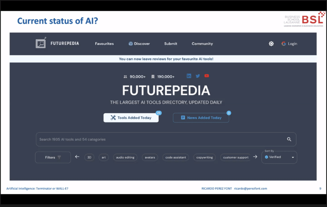Open the Filters panel
The image size is (327, 207).
[53, 157]
